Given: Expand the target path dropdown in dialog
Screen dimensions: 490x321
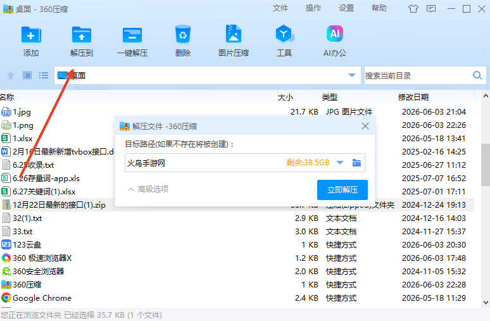Looking at the screenshot, I should click(x=340, y=163).
